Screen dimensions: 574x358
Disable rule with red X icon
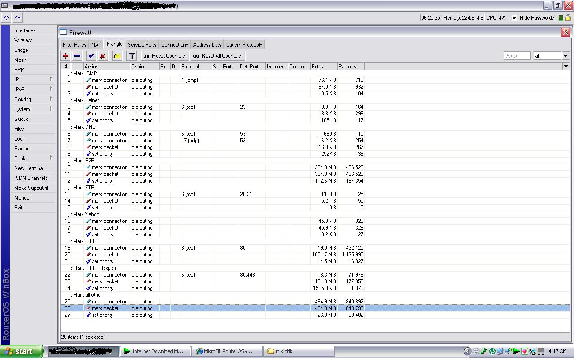(103, 56)
